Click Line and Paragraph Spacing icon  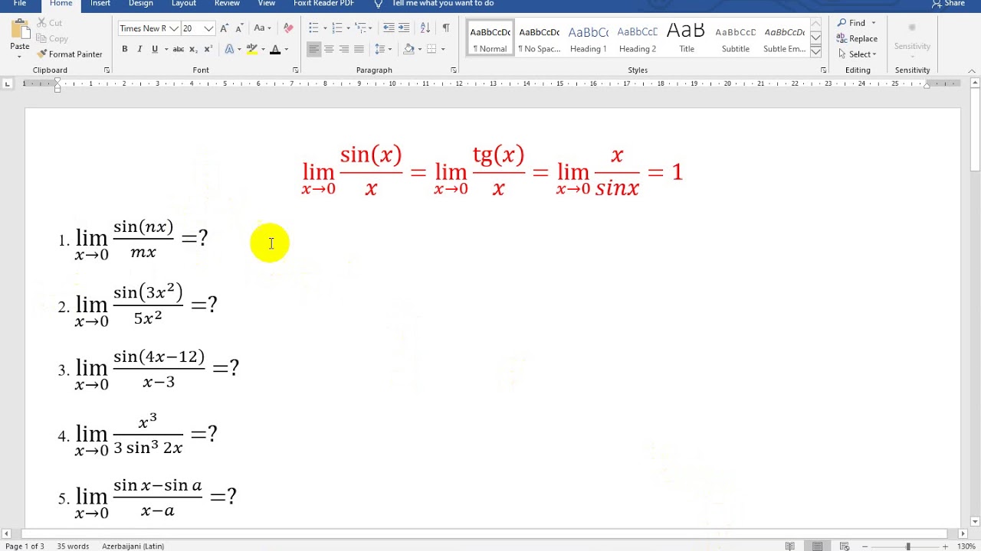click(379, 49)
